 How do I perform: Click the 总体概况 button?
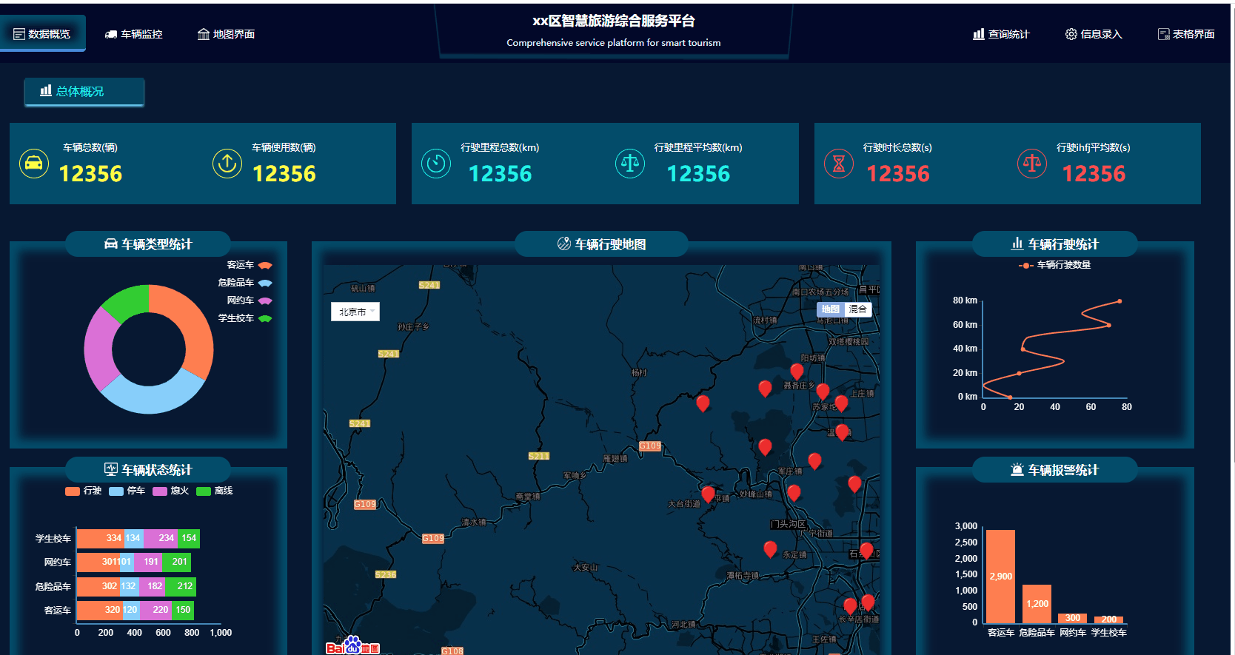[84, 92]
